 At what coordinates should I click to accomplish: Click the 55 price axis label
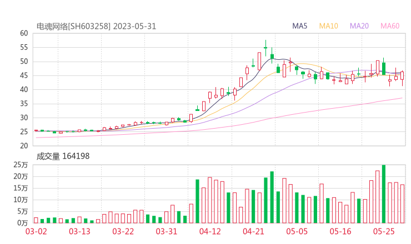(24, 47)
